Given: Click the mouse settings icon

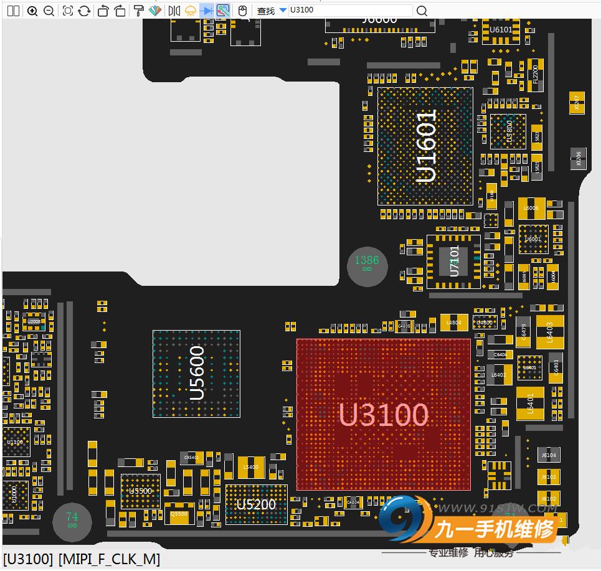Looking at the screenshot, I should [x=242, y=11].
